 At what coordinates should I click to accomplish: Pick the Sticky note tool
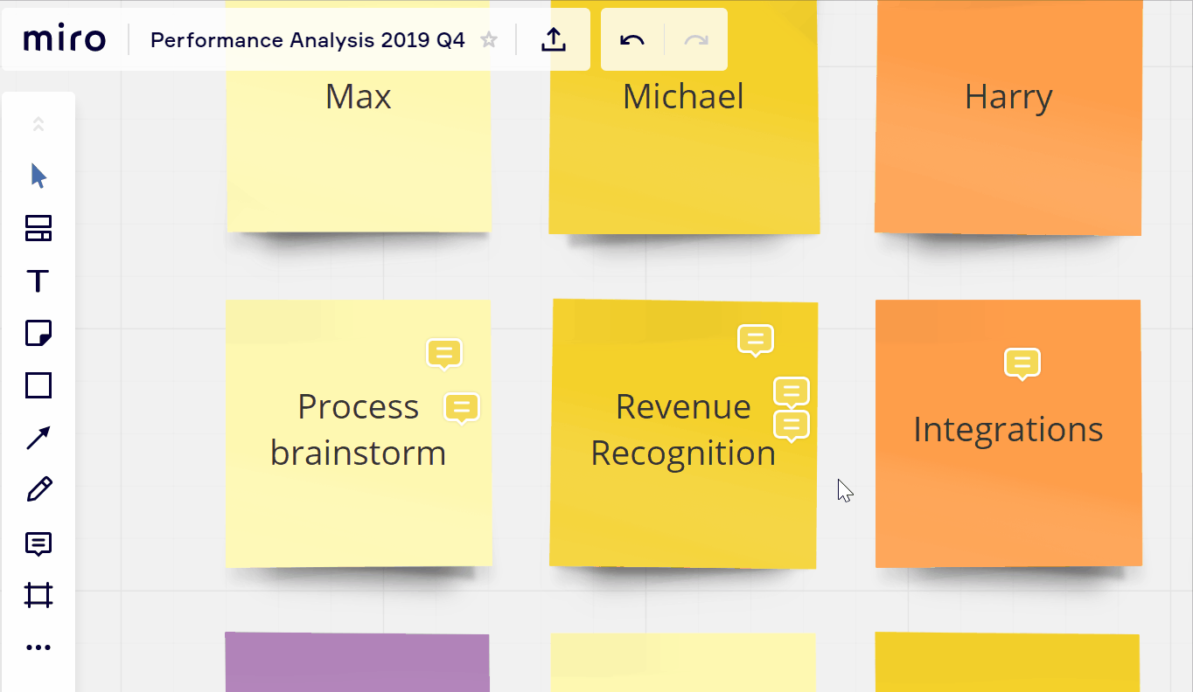coord(38,333)
